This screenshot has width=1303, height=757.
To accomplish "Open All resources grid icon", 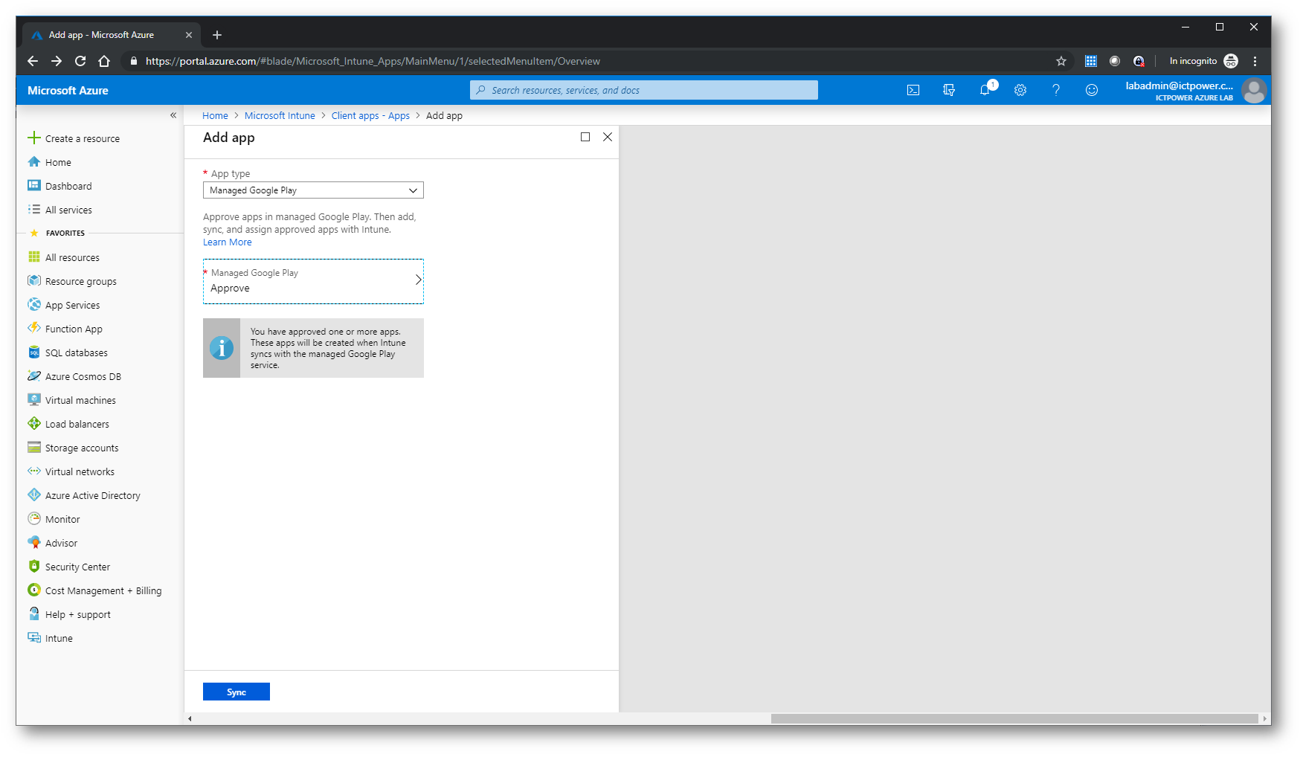I will tap(34, 257).
